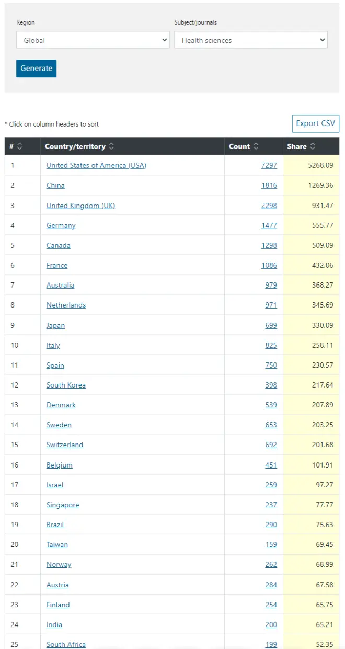
Task: Open the India country link
Action: [x=54, y=624]
